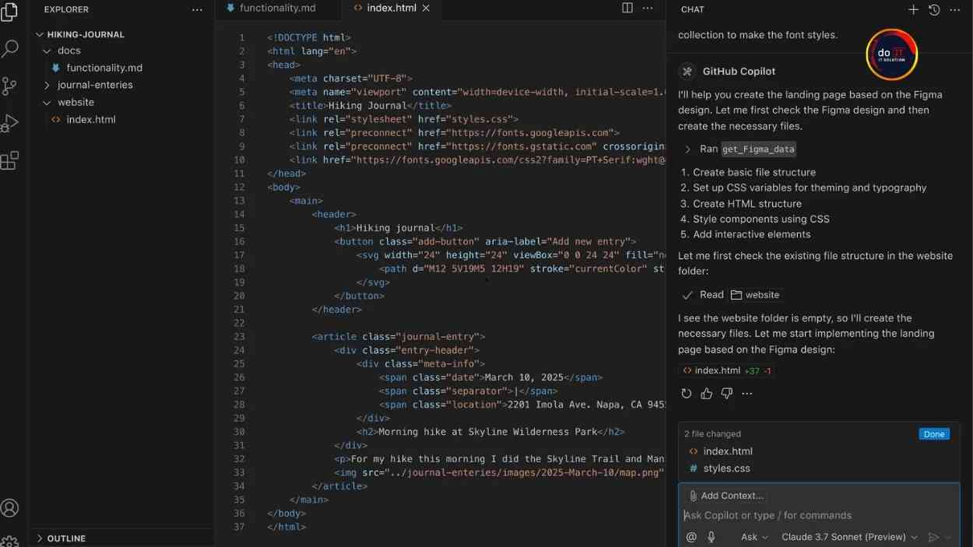
Task: Open the Source Control view
Action: (11, 86)
